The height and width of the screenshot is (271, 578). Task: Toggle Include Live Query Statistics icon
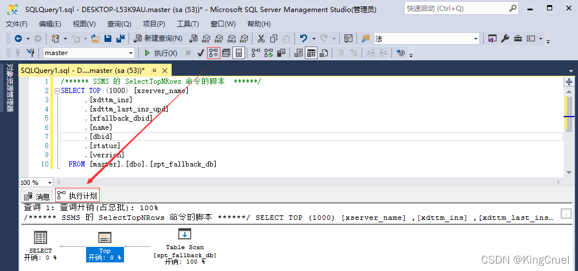[269, 53]
